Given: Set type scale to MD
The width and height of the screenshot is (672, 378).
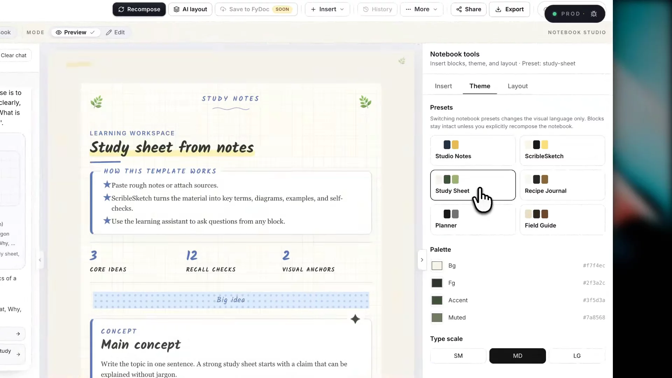Looking at the screenshot, I should [517, 356].
